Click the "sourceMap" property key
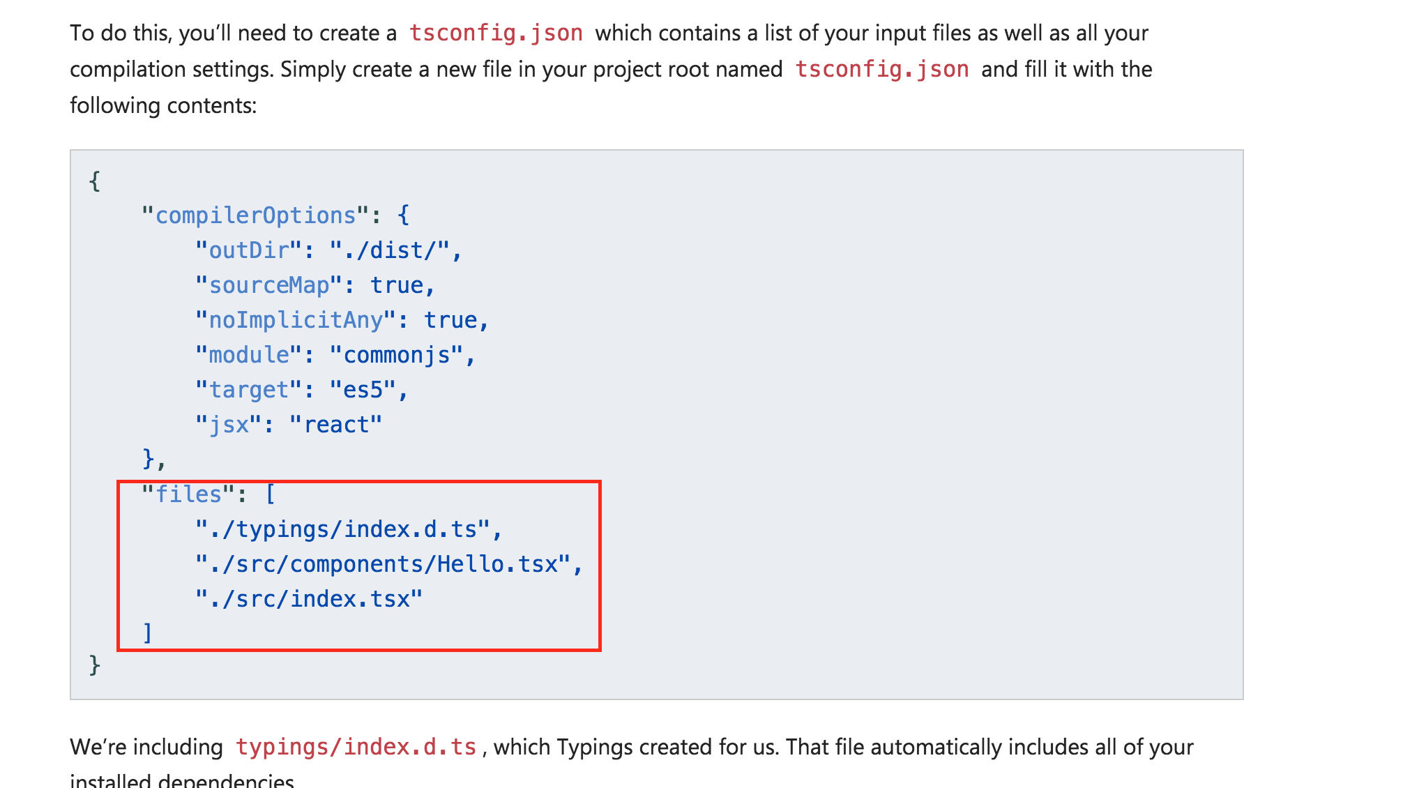The width and height of the screenshot is (1403, 788). pos(268,285)
